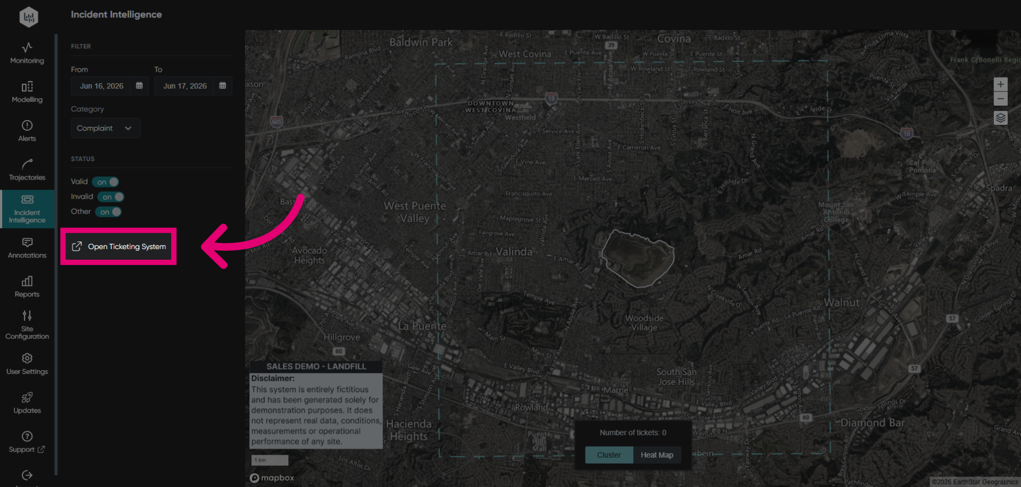Zoom in on the map
This screenshot has width=1021, height=487.
1000,84
